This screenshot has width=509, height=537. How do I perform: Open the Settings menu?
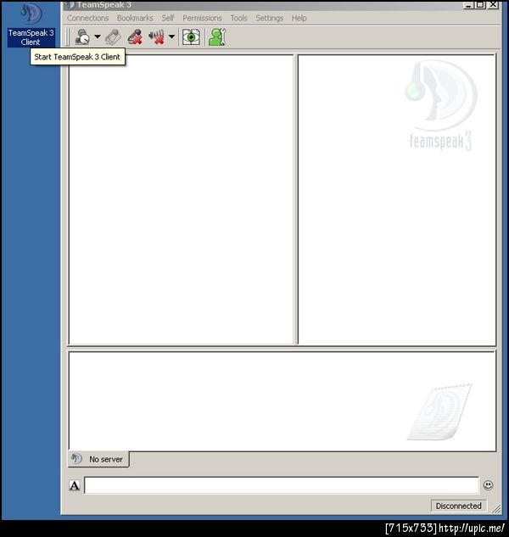tap(269, 18)
